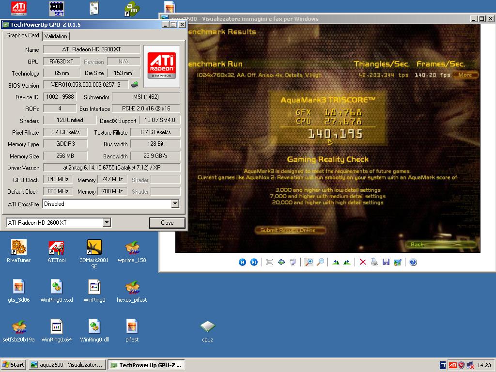Viewport: 496px width, 372px height.
Task: Select WinRing0 file icon on desktop
Action: pyautogui.click(x=94, y=291)
